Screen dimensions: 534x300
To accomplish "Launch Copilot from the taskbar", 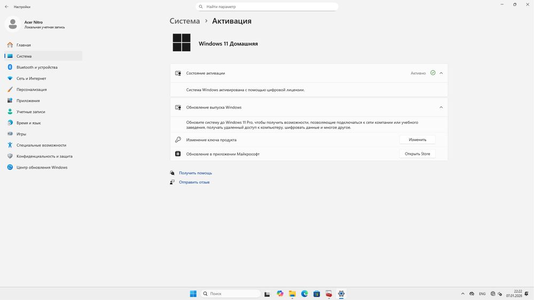I will coord(280,294).
